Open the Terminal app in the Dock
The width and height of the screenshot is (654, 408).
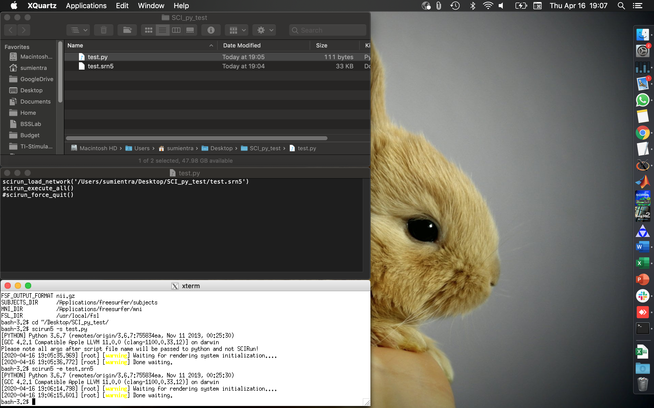(643, 328)
